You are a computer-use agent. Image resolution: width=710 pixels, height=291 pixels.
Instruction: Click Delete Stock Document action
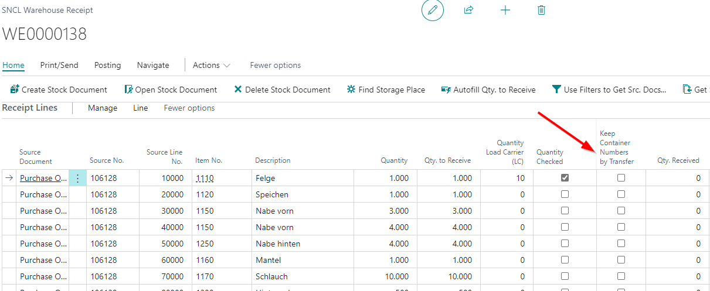(282, 90)
